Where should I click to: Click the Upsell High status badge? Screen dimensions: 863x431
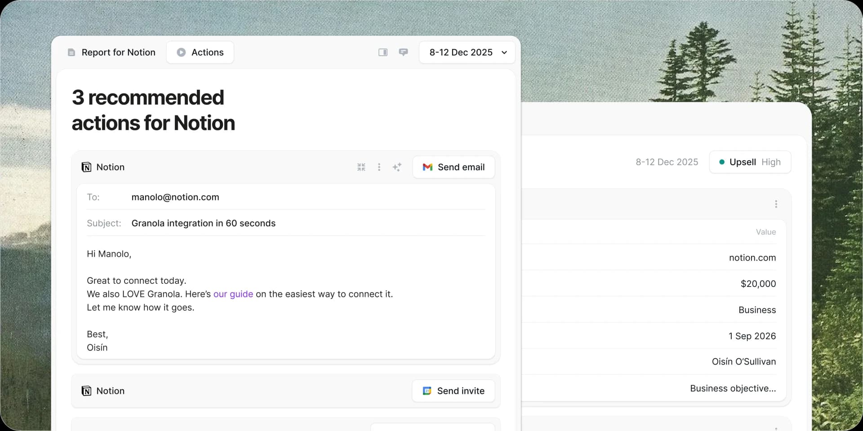[750, 162]
